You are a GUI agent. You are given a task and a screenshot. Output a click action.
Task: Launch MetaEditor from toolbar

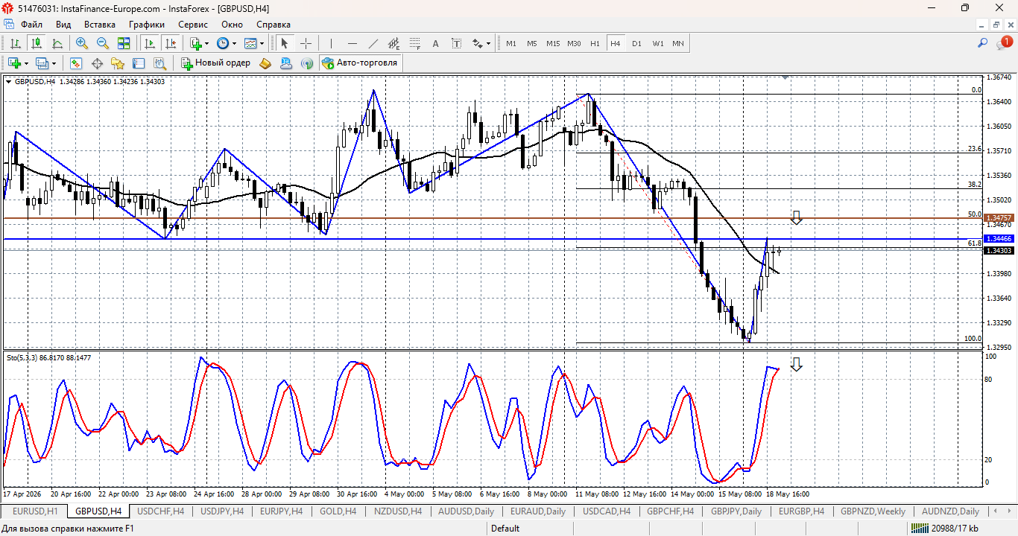265,63
